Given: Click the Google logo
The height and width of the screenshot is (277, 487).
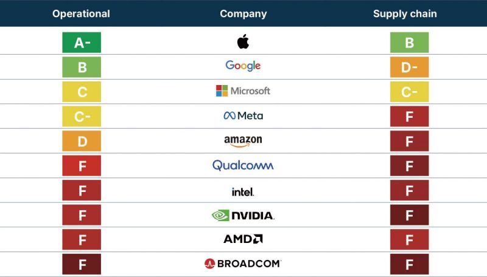Looking at the screenshot, I should click(x=243, y=66).
